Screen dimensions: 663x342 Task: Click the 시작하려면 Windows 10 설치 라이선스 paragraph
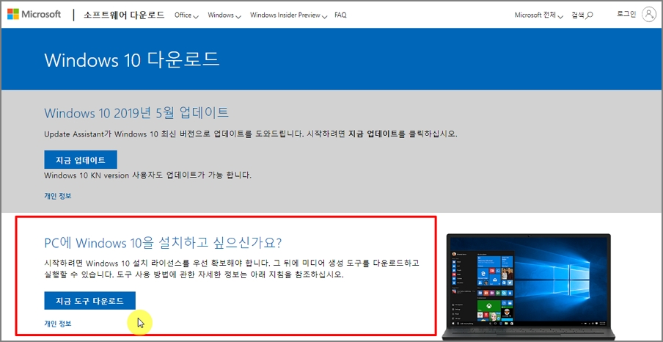[x=232, y=269]
